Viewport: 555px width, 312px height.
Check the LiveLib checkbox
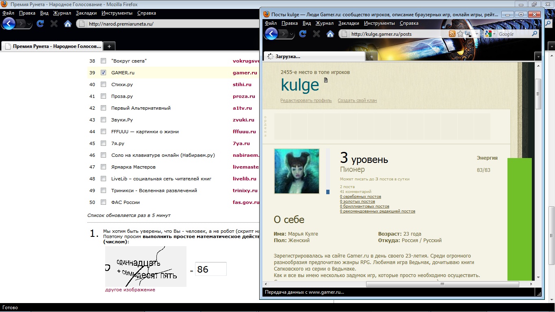pyautogui.click(x=103, y=179)
